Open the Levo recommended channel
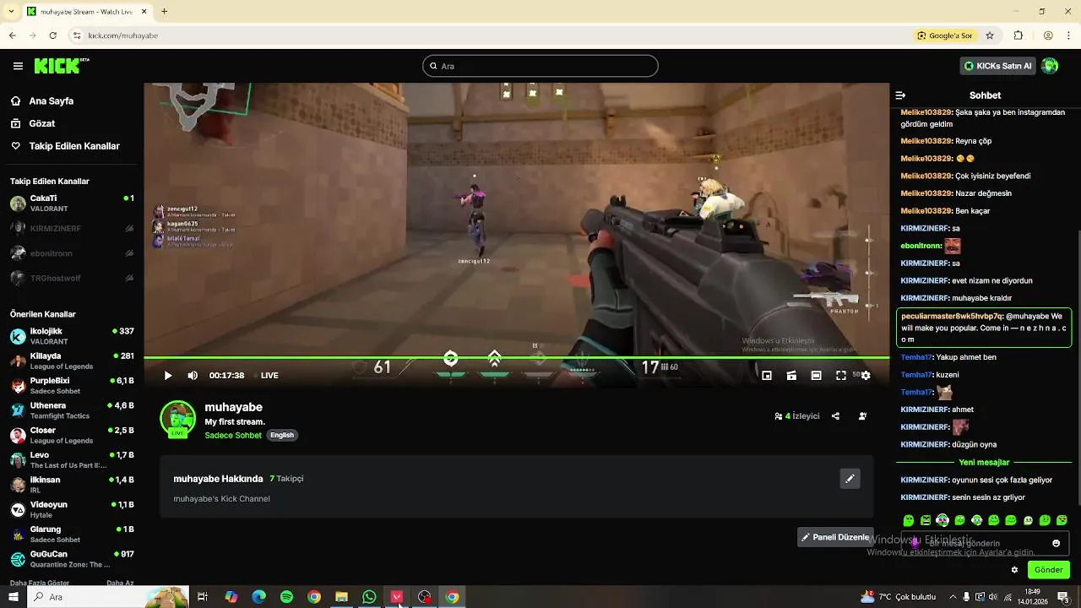The width and height of the screenshot is (1081, 608). point(72,460)
